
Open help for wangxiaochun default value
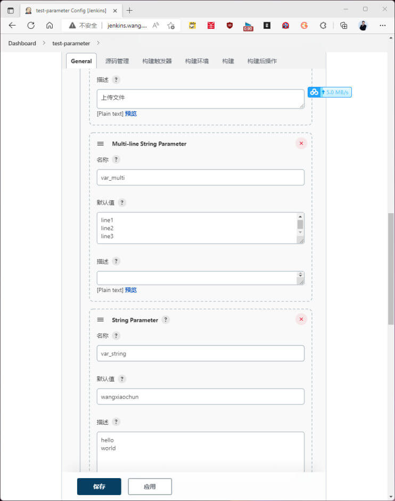tap(122, 379)
